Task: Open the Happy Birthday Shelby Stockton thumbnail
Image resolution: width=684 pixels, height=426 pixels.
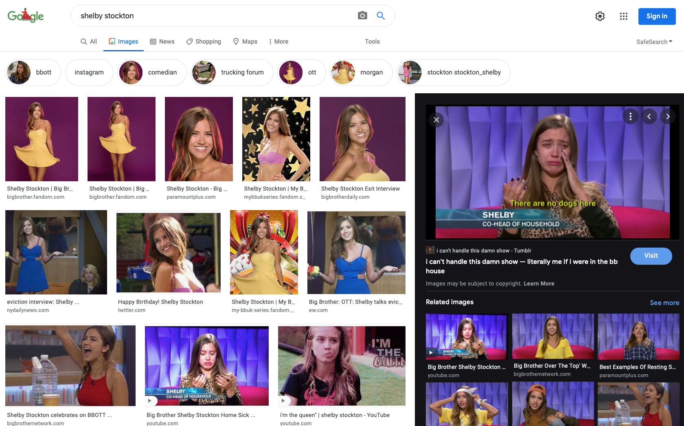Action: coord(169,253)
